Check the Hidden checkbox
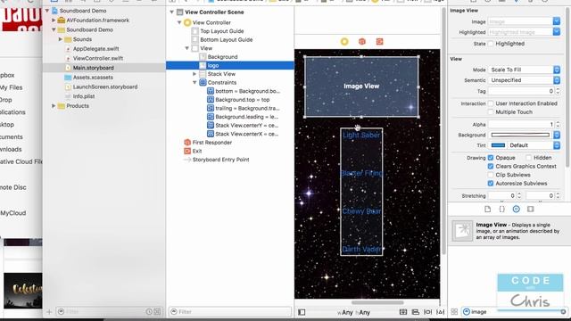Image resolution: width=571 pixels, height=321 pixels. coord(528,158)
